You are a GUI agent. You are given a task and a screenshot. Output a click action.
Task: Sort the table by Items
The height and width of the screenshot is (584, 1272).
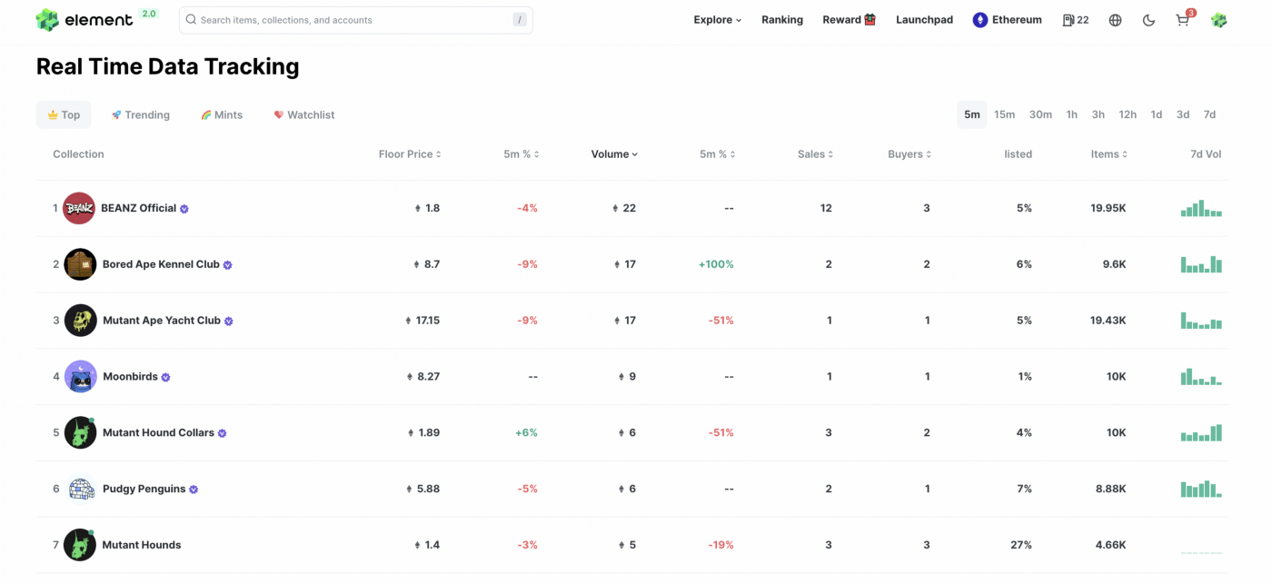1109,154
